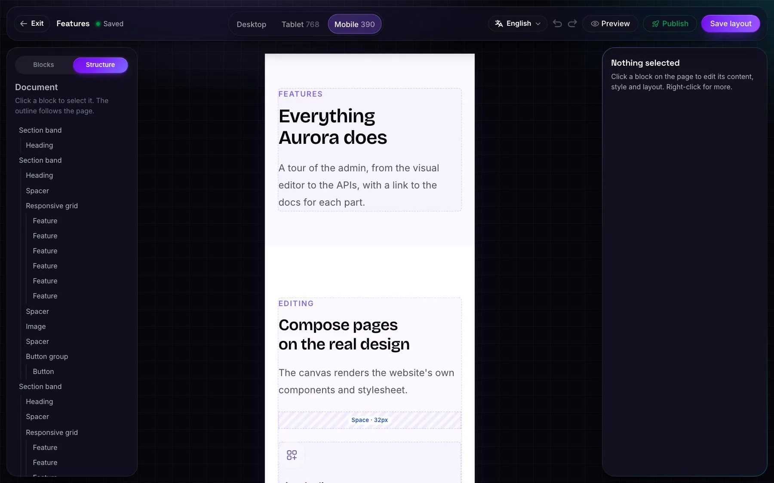Viewport: 774px width, 483px height.
Task: Click 'The canvas renders' paragraph
Action: point(366,381)
